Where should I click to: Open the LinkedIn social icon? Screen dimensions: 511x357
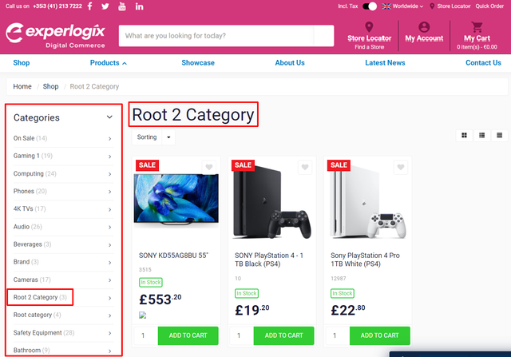[140, 6]
